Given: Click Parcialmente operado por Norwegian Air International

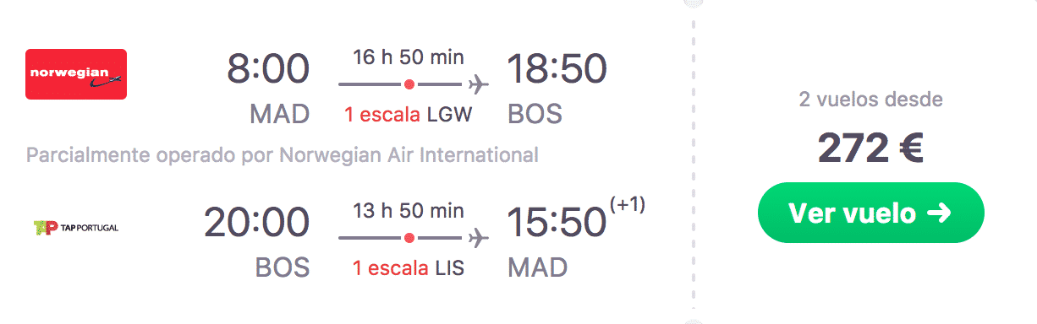Looking at the screenshot, I should click(283, 155).
